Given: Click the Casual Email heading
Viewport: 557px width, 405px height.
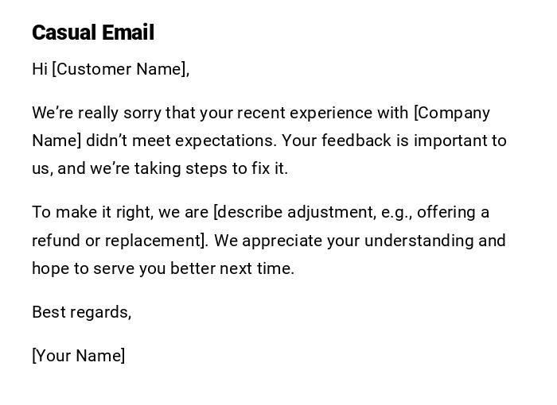Looking at the screenshot, I should click(93, 33).
